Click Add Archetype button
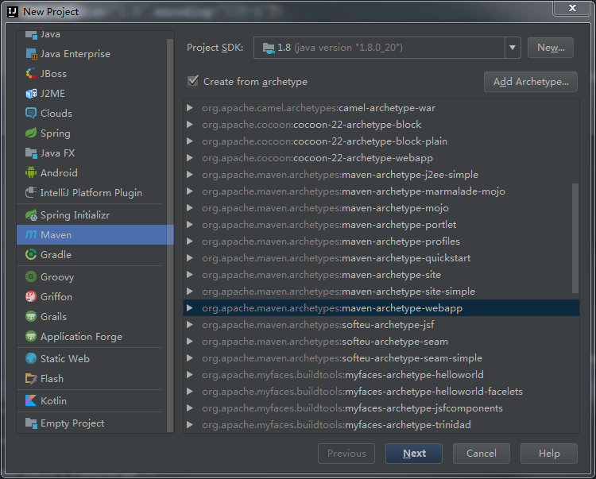Image resolution: width=596 pixels, height=479 pixels. [531, 82]
